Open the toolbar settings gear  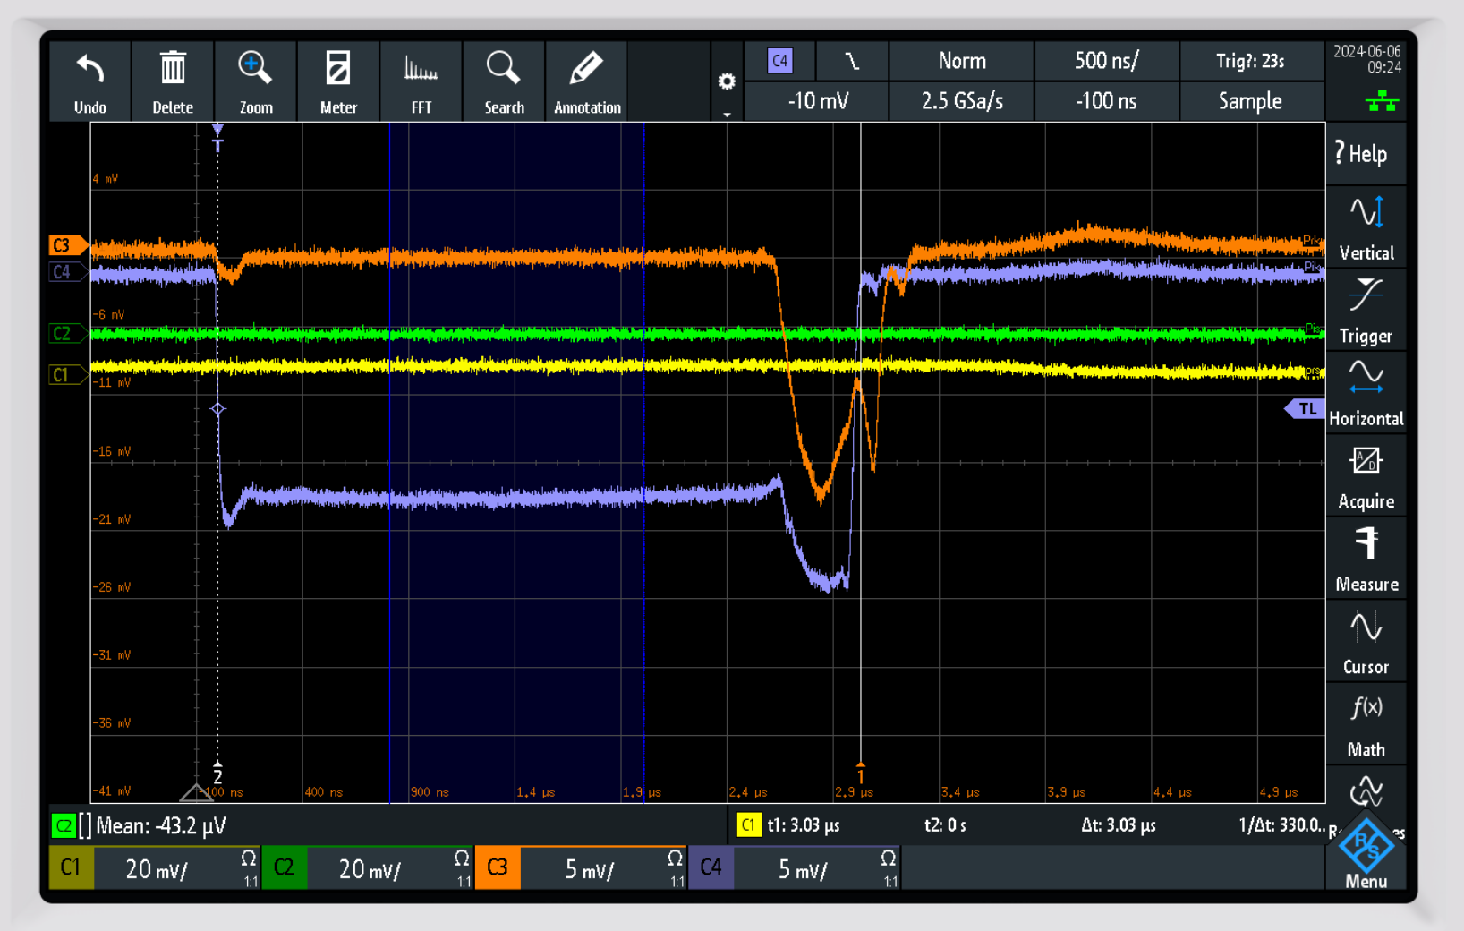point(727,82)
